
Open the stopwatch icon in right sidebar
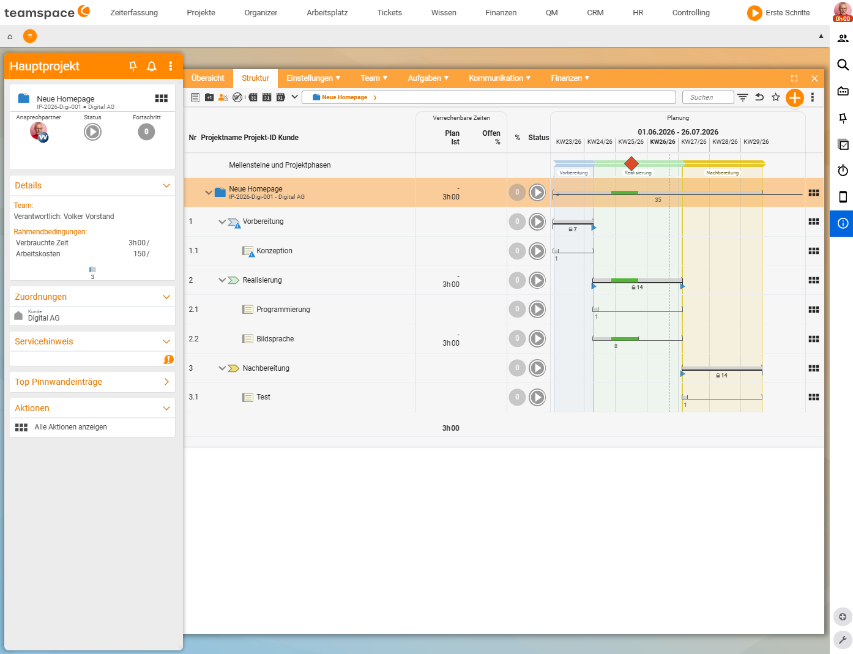point(843,170)
